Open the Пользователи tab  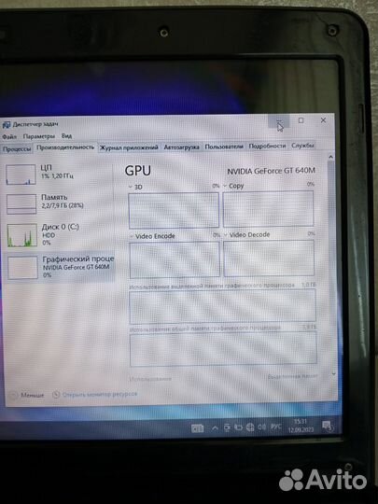[x=224, y=147]
